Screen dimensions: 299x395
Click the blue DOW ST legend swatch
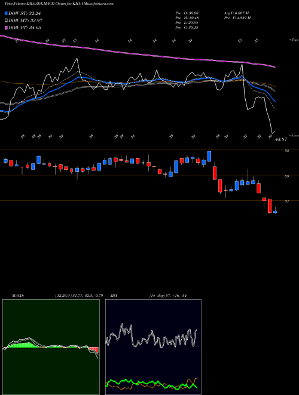[6, 13]
